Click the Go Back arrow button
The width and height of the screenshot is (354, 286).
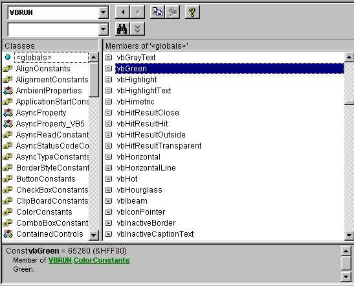tap(122, 12)
